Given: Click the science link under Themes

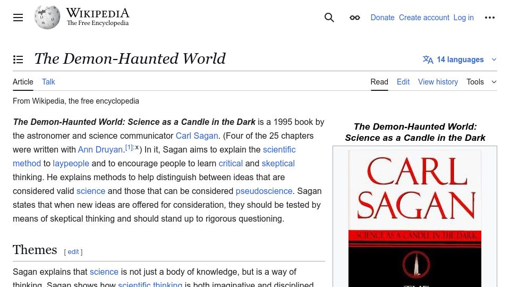Looking at the screenshot, I should coord(104,272).
